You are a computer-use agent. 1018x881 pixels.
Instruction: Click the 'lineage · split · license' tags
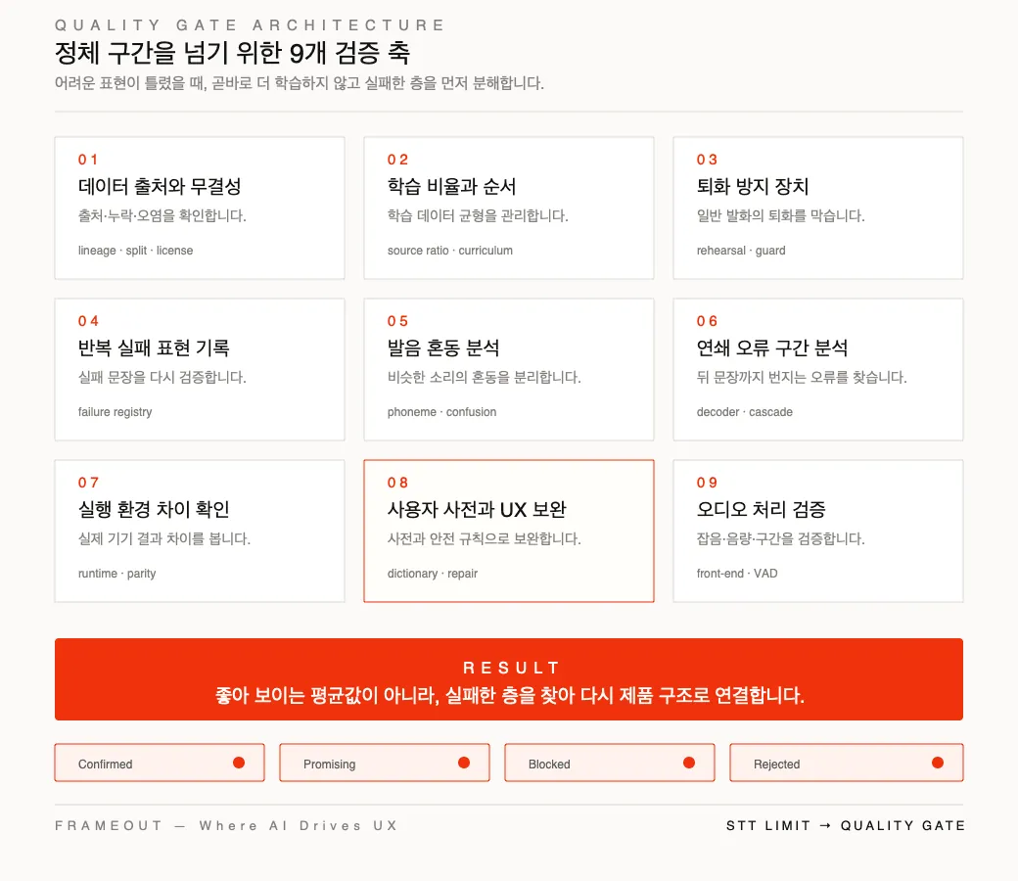[136, 251]
